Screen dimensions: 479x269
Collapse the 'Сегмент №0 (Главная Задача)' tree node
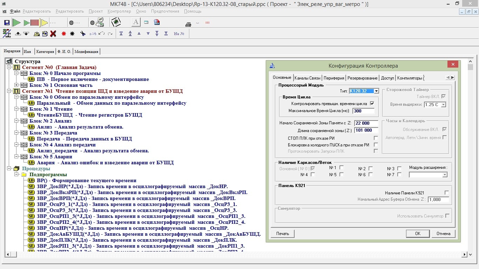point(9,67)
